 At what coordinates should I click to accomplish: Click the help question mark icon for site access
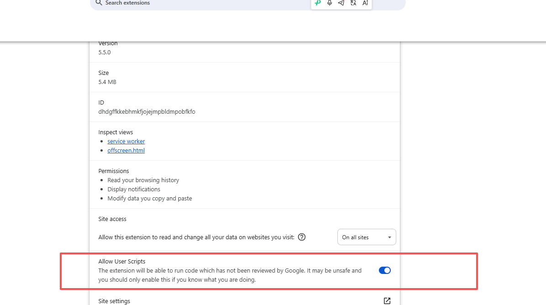pyautogui.click(x=302, y=237)
